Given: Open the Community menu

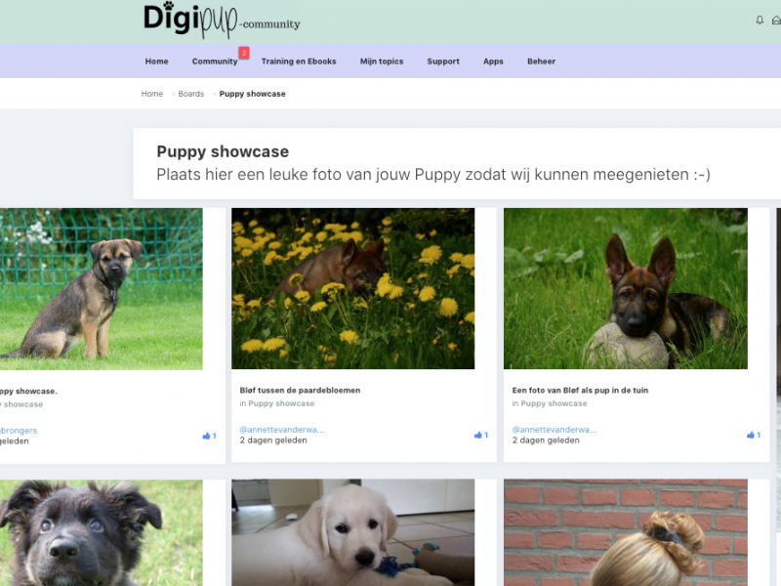Looking at the screenshot, I should [x=215, y=62].
